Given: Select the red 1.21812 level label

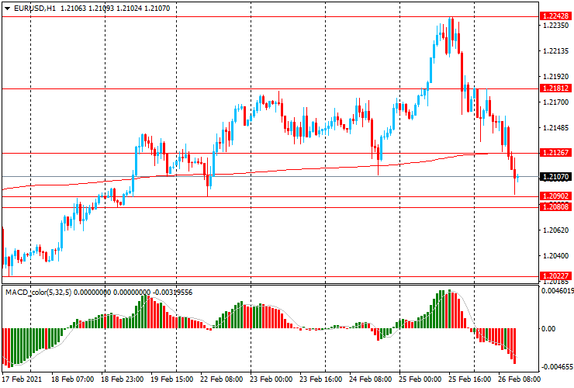Looking at the screenshot, I should [x=555, y=88].
